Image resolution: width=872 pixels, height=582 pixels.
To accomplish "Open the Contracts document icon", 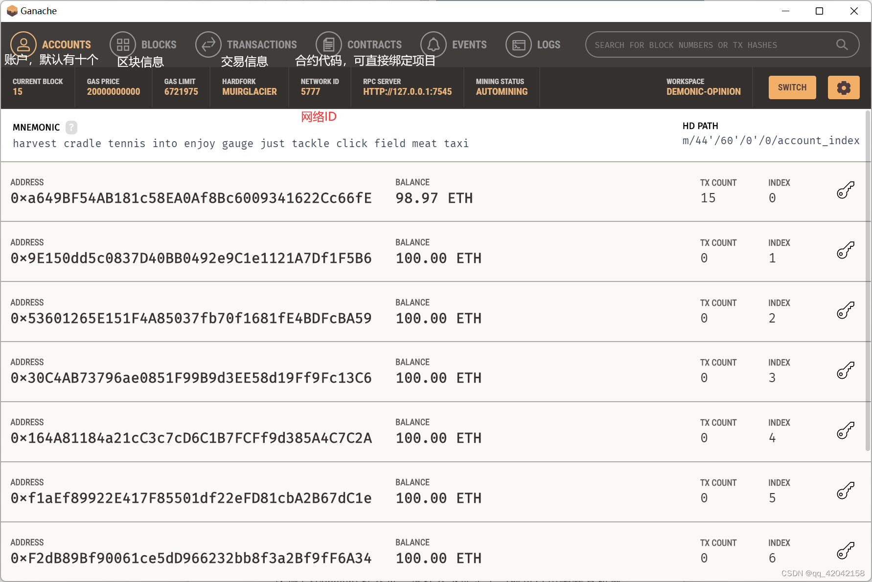I will (329, 44).
